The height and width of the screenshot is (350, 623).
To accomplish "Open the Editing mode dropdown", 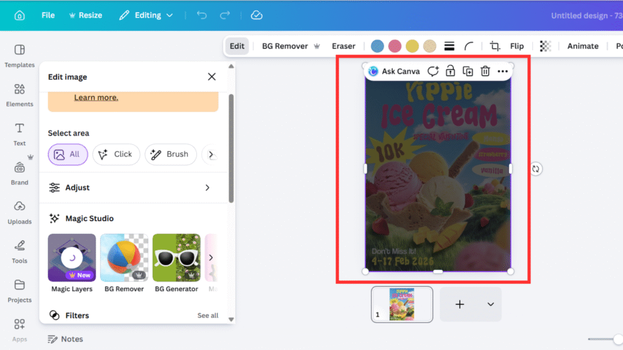I will pos(147,15).
